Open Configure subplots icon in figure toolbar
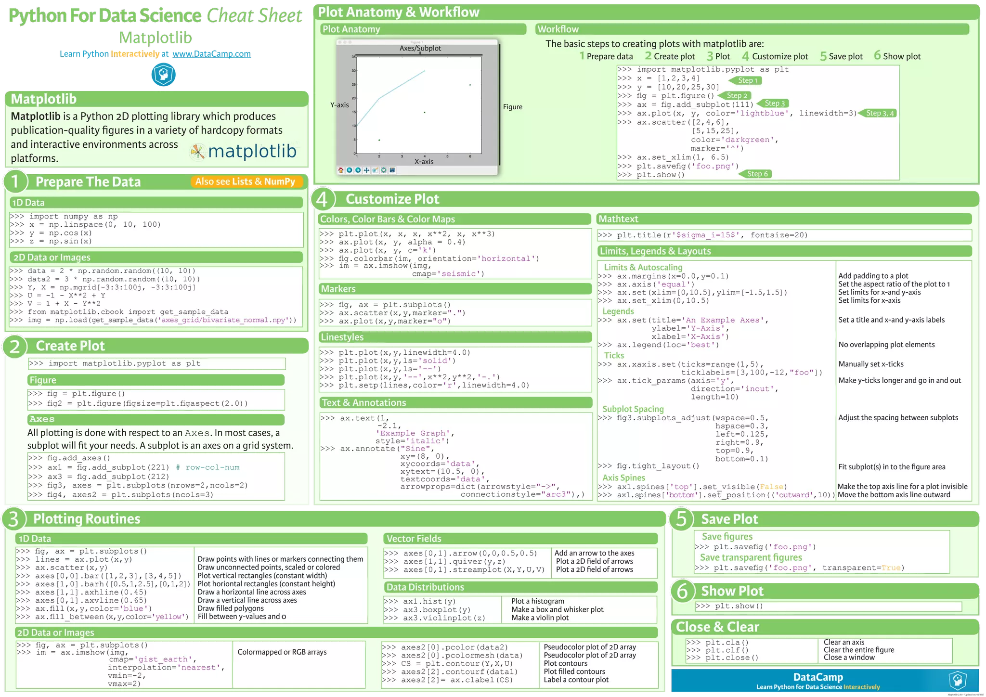 tap(384, 170)
